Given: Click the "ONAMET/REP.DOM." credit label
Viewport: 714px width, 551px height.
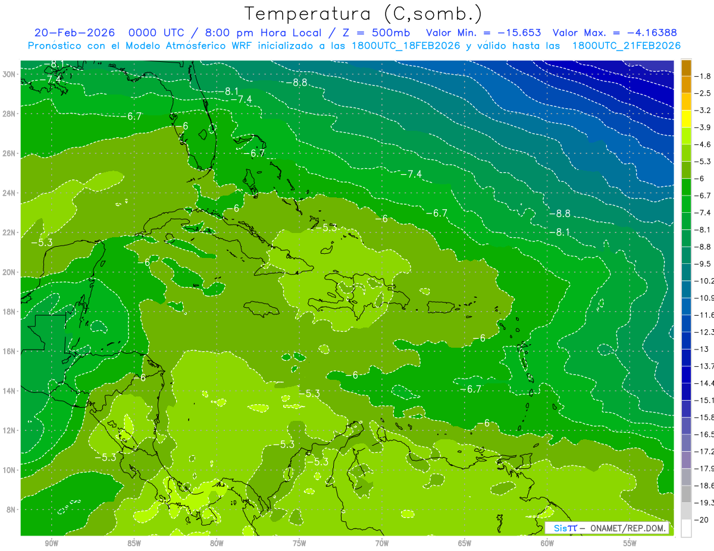Looking at the screenshot, I should click(x=628, y=528).
